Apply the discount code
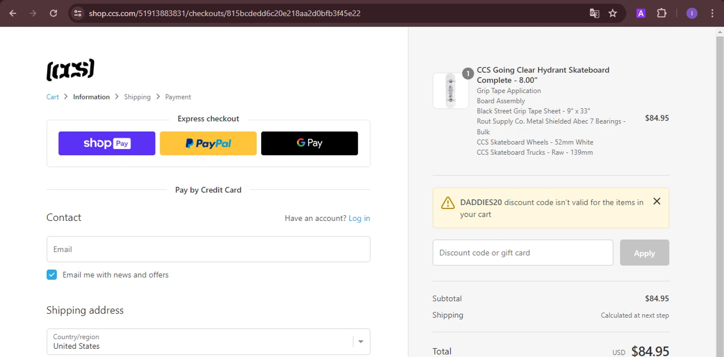Image resolution: width=724 pixels, height=357 pixels. click(644, 253)
